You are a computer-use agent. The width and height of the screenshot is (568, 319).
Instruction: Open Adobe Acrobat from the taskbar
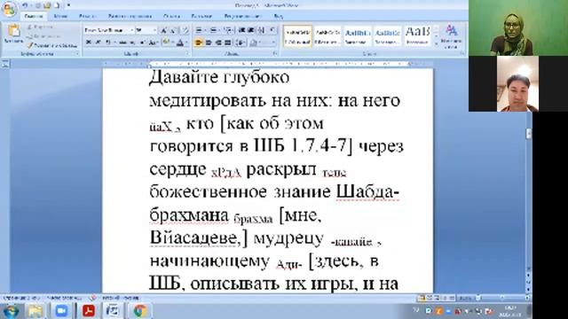[89, 311]
